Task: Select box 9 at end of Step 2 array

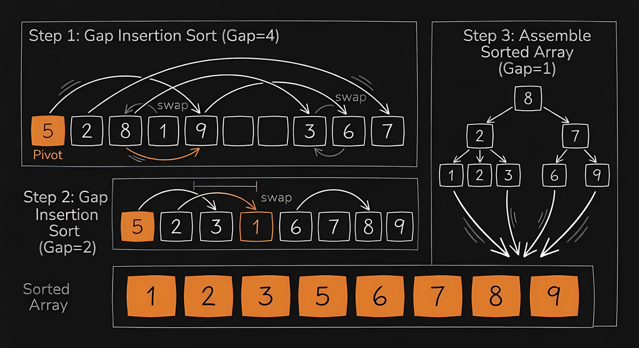Action: coord(400,227)
